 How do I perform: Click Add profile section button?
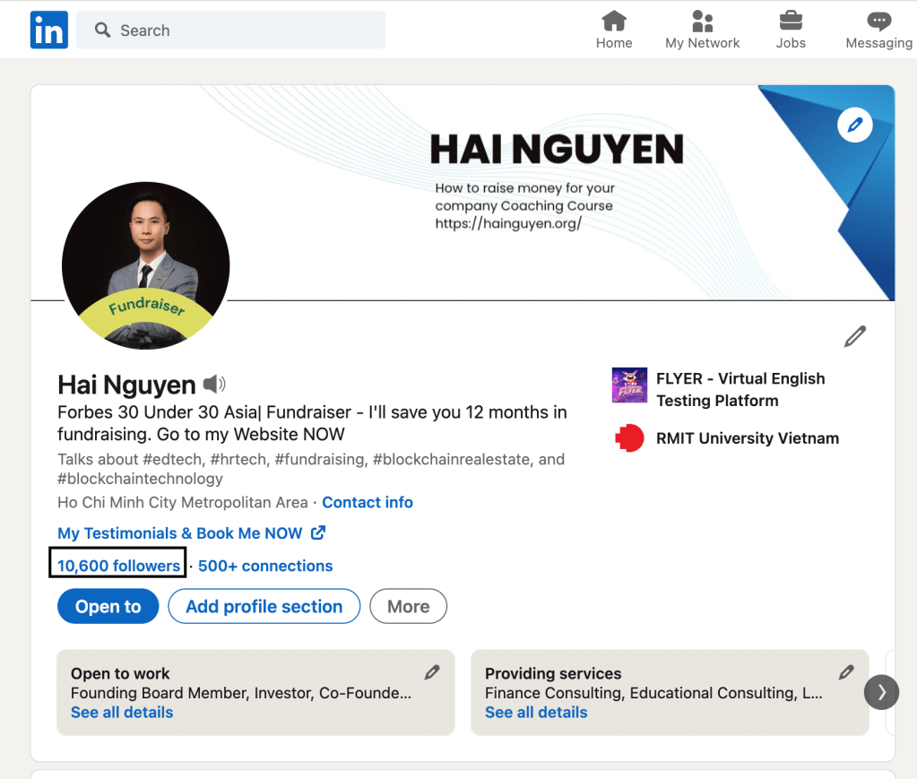click(264, 607)
